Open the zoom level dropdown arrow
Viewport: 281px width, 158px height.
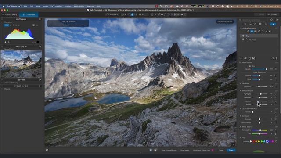click(x=148, y=14)
